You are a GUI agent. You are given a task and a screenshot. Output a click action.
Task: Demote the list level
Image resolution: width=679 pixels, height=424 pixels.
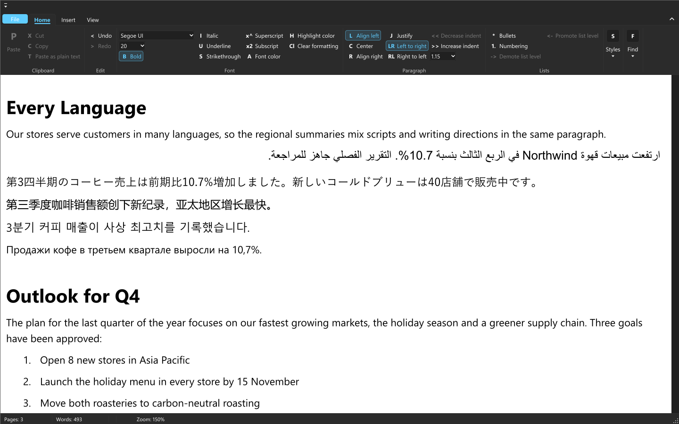point(515,57)
